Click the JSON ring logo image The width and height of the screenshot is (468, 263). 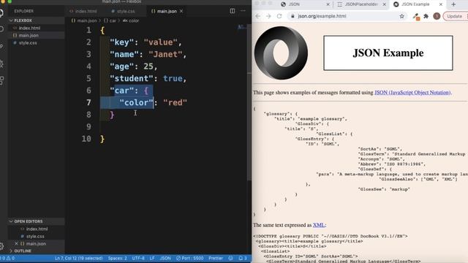pyautogui.click(x=281, y=53)
